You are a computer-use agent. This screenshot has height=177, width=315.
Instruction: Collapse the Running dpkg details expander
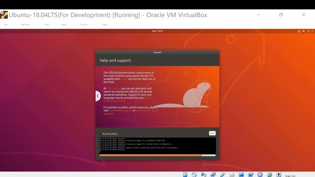(100, 134)
